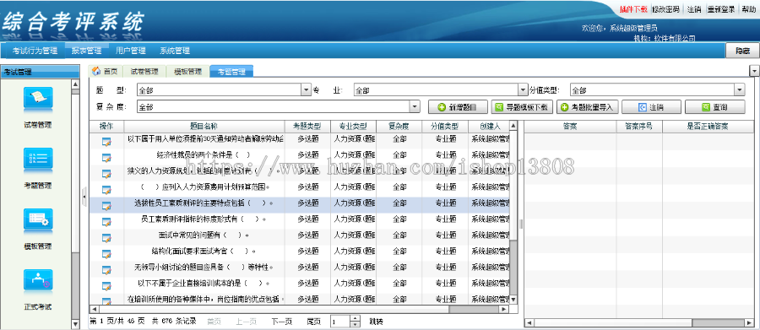
Task: Switch to 模板管理 tab
Action: tap(187, 71)
